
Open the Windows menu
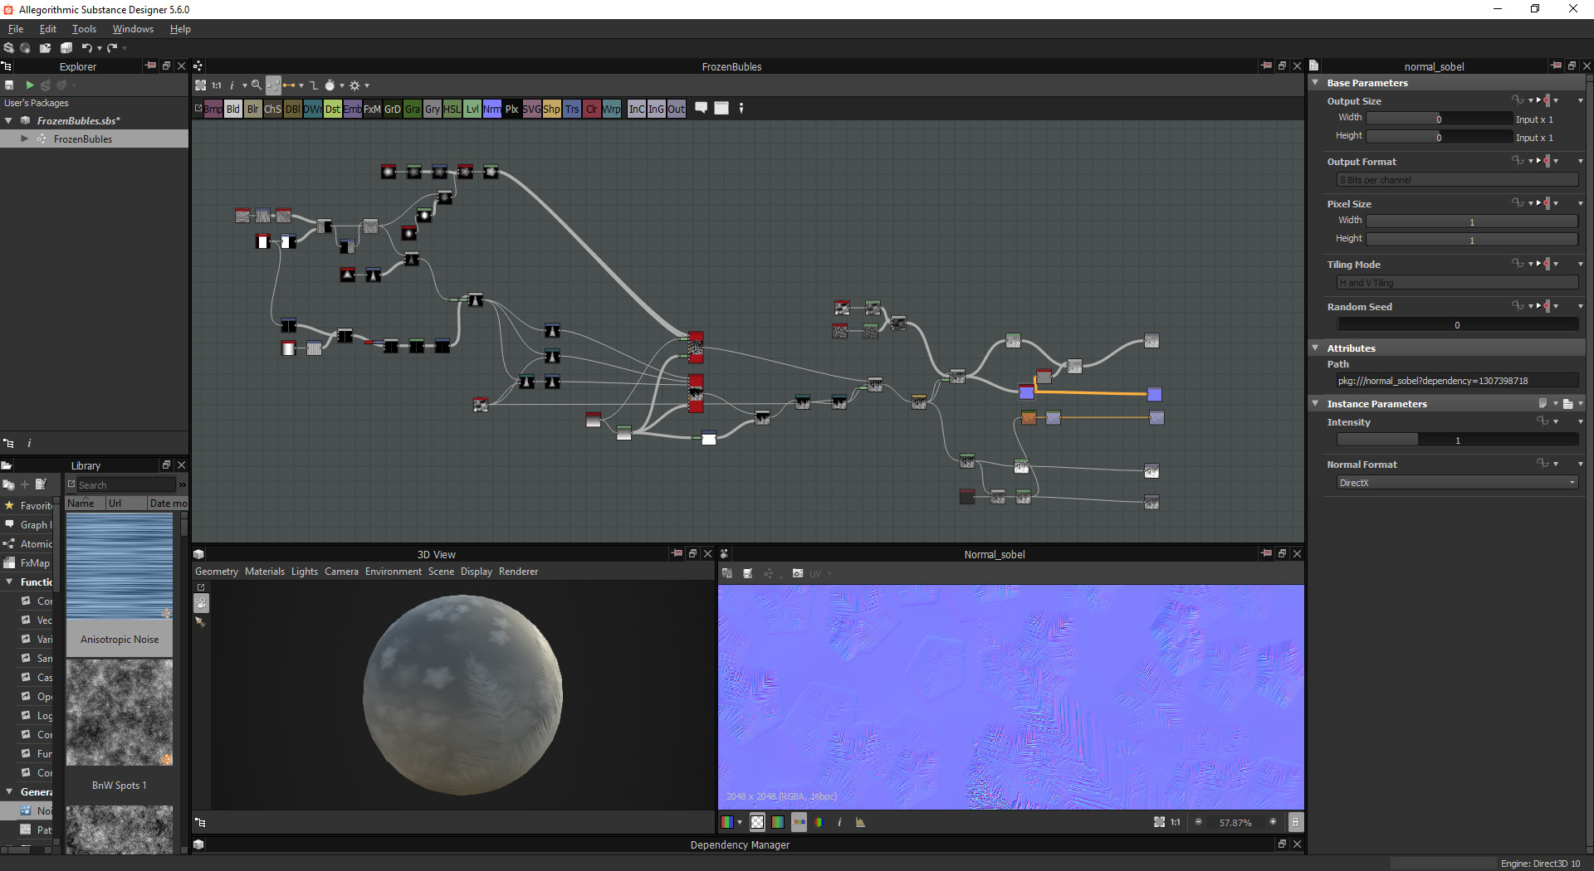click(x=133, y=29)
